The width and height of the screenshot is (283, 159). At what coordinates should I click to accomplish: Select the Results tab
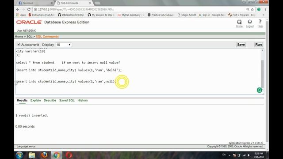(x=22, y=100)
